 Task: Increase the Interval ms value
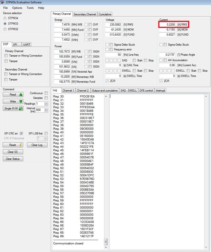[46, 109]
